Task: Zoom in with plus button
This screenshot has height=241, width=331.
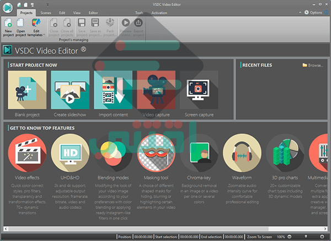Action: (x=322, y=237)
